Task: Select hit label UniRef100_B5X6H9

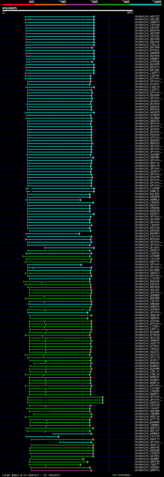Action: (x=147, y=95)
